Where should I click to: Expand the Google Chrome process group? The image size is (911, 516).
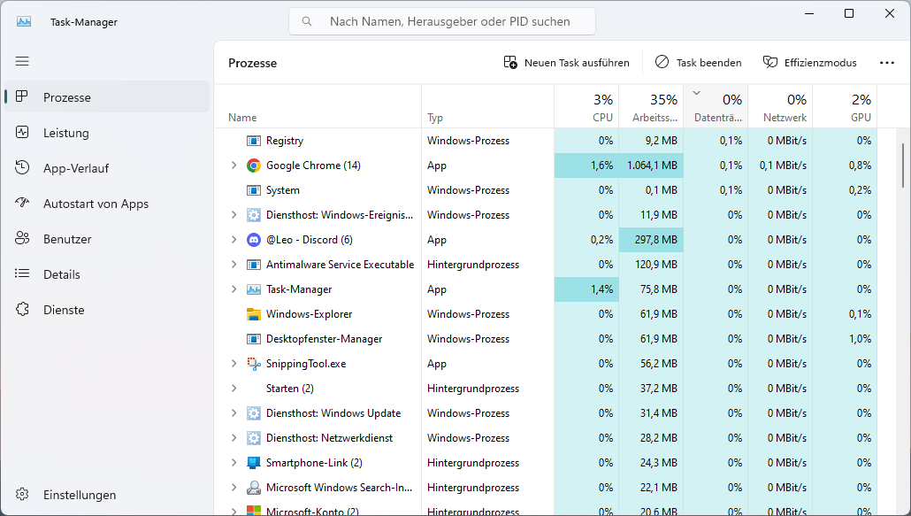(233, 166)
